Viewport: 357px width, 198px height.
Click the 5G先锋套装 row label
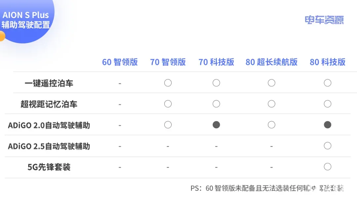(x=49, y=167)
